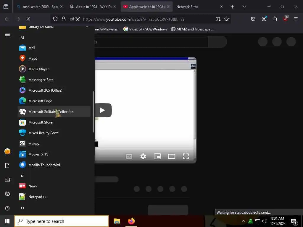This screenshot has width=303, height=227.
Task: Save page to Pocket
Action: pyautogui.click(x=253, y=19)
